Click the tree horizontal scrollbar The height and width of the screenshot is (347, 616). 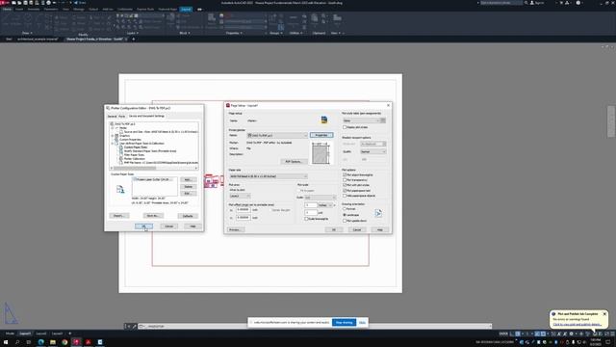(x=154, y=169)
